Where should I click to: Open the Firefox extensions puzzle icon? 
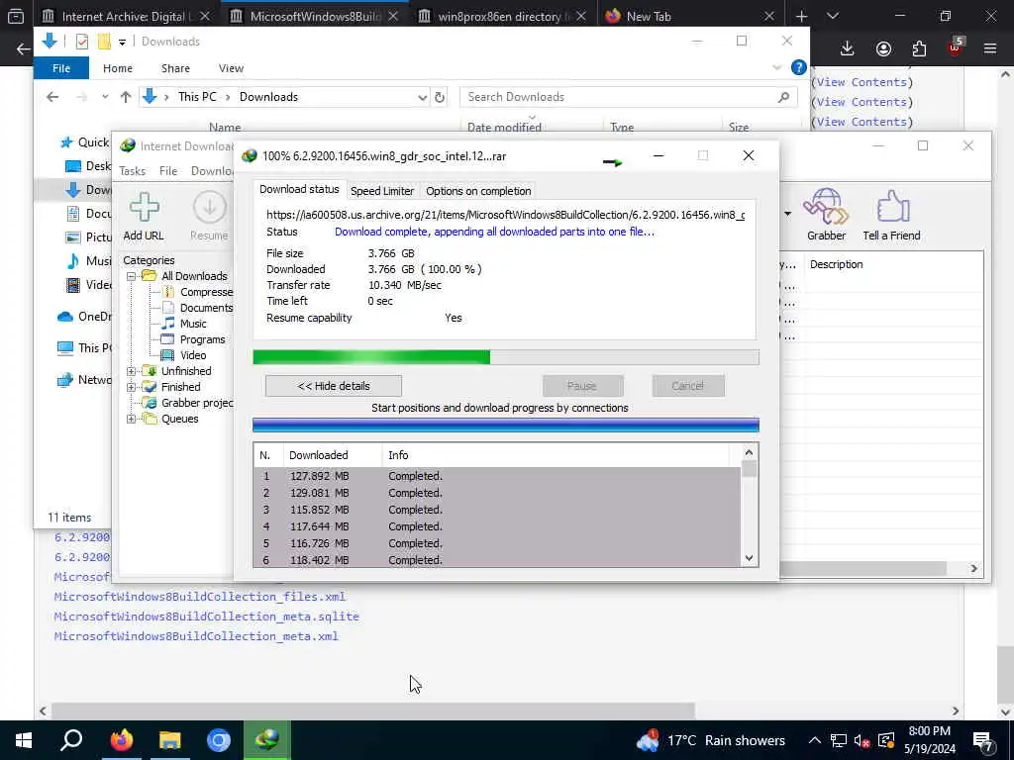919,48
